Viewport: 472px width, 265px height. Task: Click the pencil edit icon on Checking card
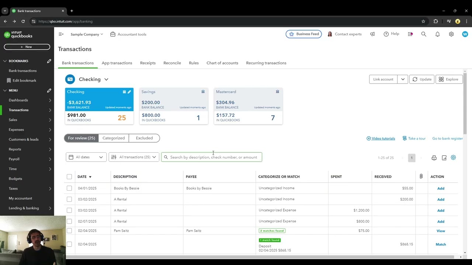[x=129, y=92]
